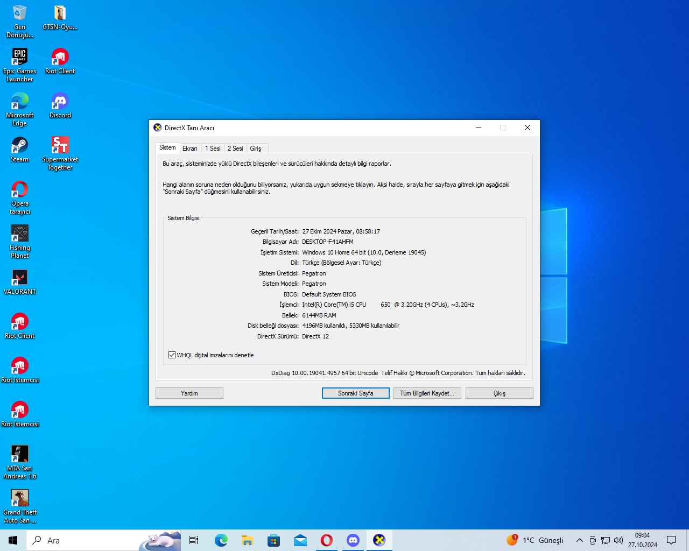The image size is (689, 551).
Task: Select MTA San Andreas 1.6 icon
Action: [x=20, y=455]
